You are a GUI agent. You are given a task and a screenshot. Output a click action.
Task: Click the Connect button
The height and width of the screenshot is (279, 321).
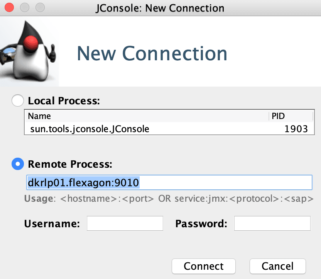click(204, 266)
